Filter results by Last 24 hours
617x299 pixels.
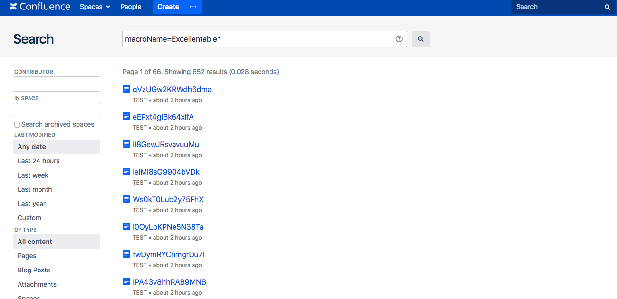tap(39, 161)
